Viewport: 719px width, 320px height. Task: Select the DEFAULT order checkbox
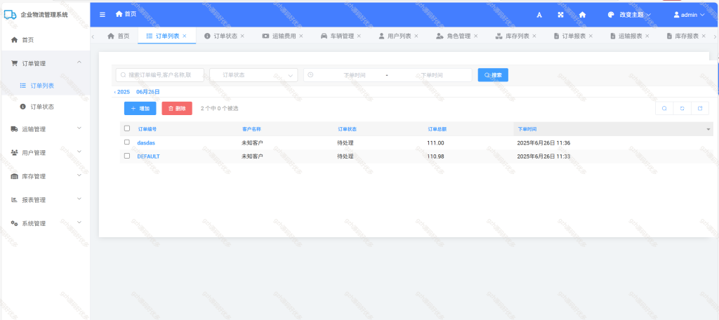[x=127, y=156]
